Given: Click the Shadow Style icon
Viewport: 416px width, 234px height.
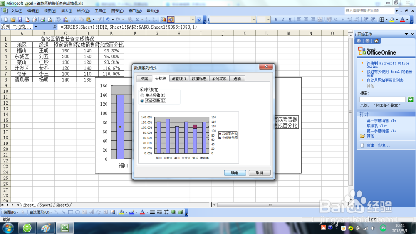Looking at the screenshot, I should [x=173, y=212].
